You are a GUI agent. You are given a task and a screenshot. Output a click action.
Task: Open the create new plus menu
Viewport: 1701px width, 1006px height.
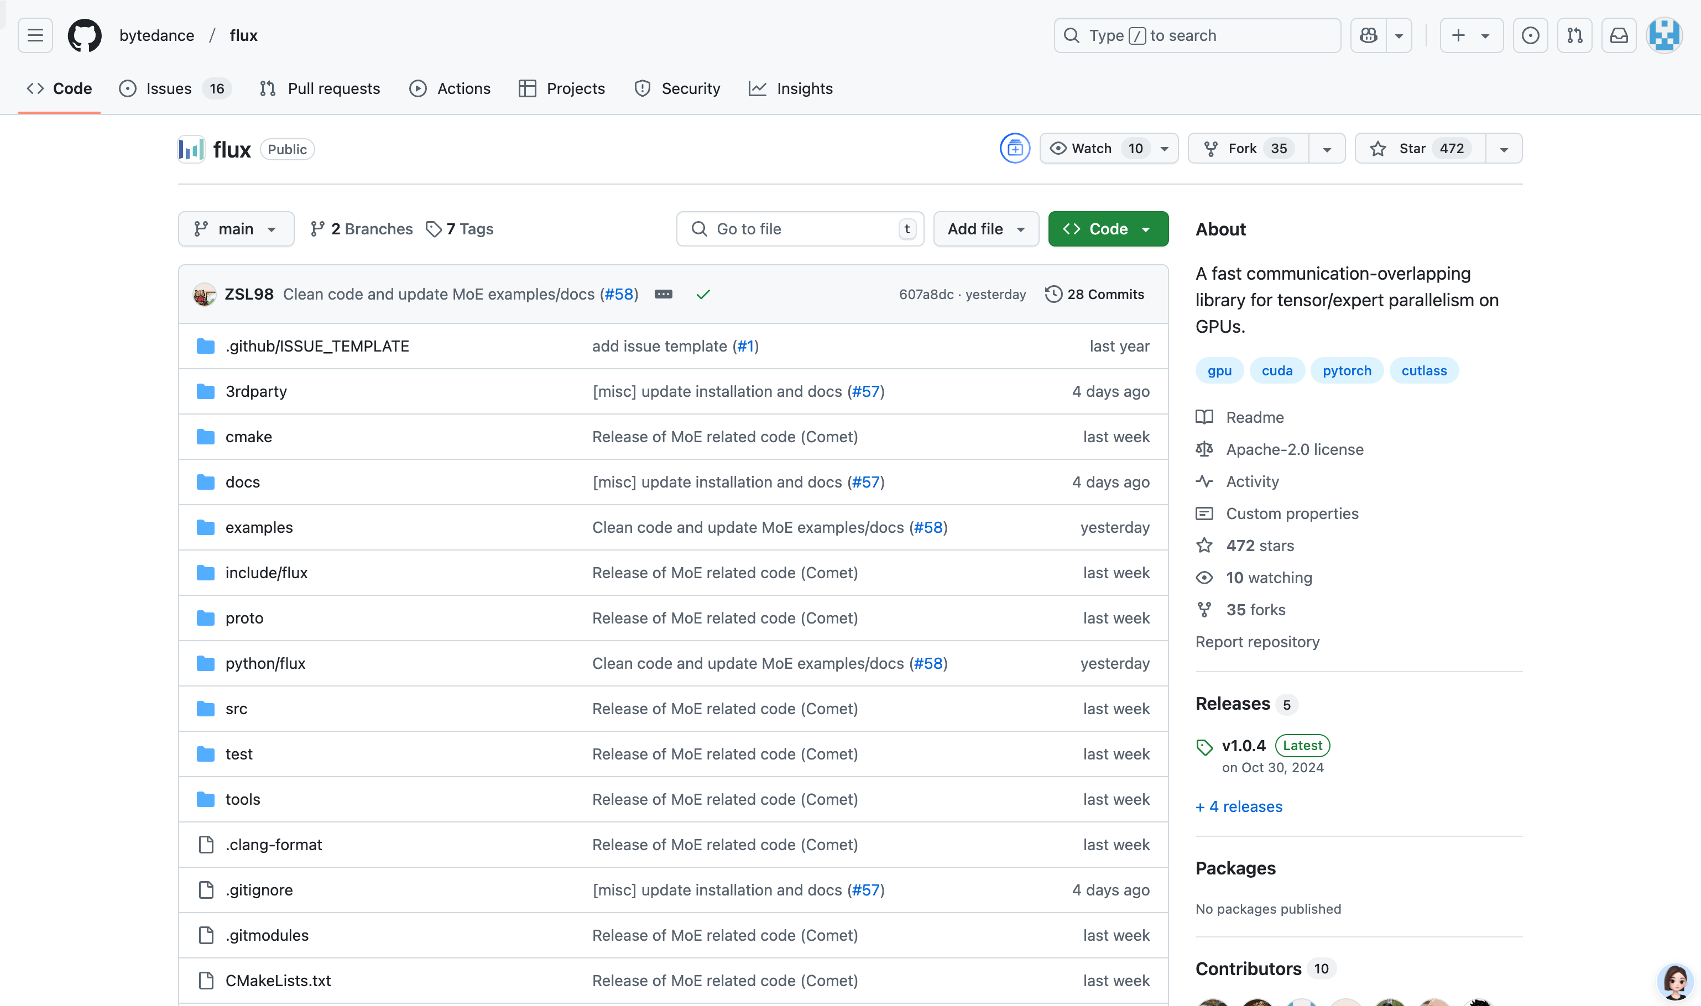click(x=1471, y=35)
